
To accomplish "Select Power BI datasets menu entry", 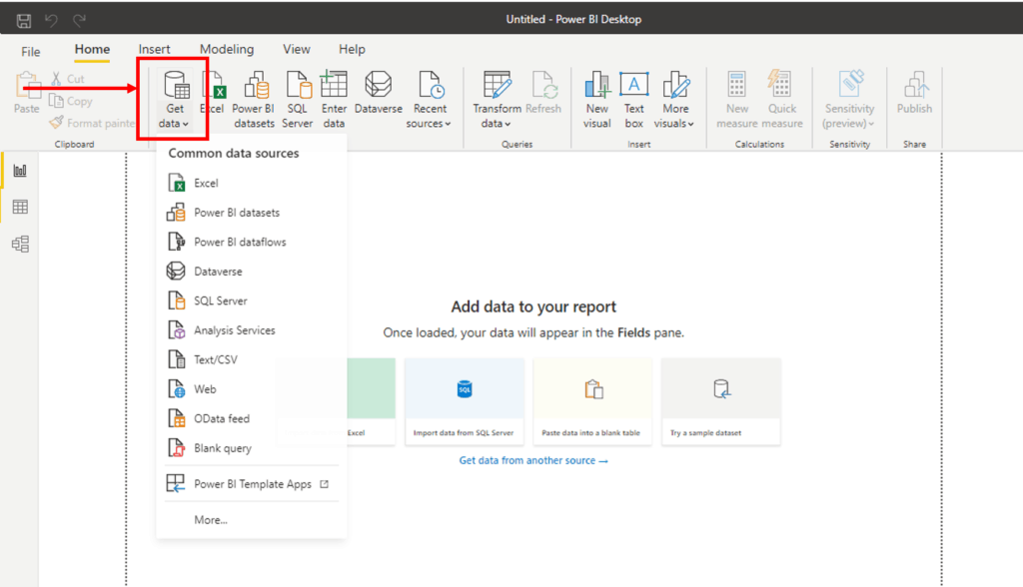I will pyautogui.click(x=251, y=213).
